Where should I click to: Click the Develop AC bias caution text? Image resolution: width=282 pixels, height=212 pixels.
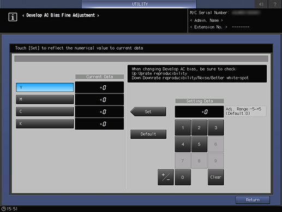click(x=197, y=74)
